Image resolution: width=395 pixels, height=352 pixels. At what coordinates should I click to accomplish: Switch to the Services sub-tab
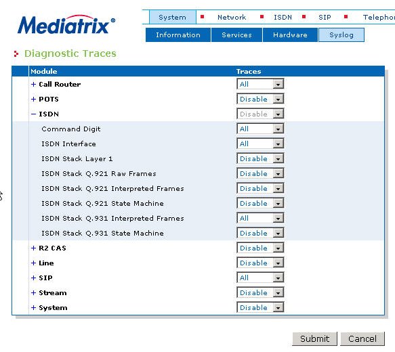pyautogui.click(x=237, y=35)
